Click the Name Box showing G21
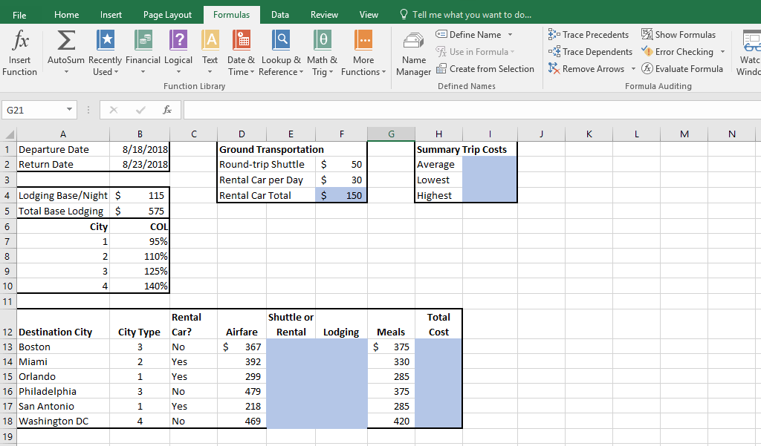The image size is (761, 446). click(33, 110)
